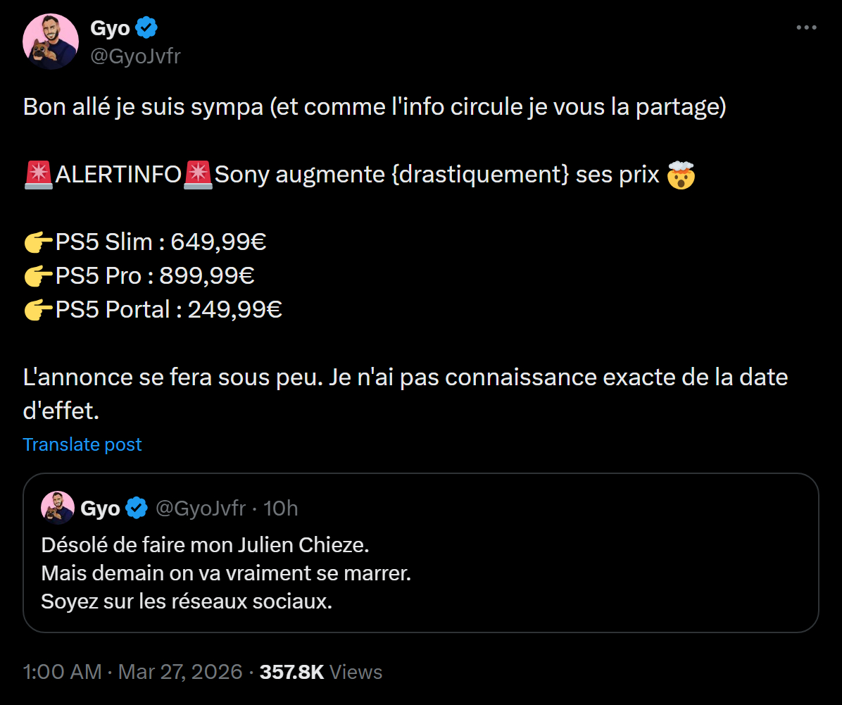Click the bold Gyo display name at top
Image resolution: width=842 pixels, height=705 pixels.
click(110, 29)
